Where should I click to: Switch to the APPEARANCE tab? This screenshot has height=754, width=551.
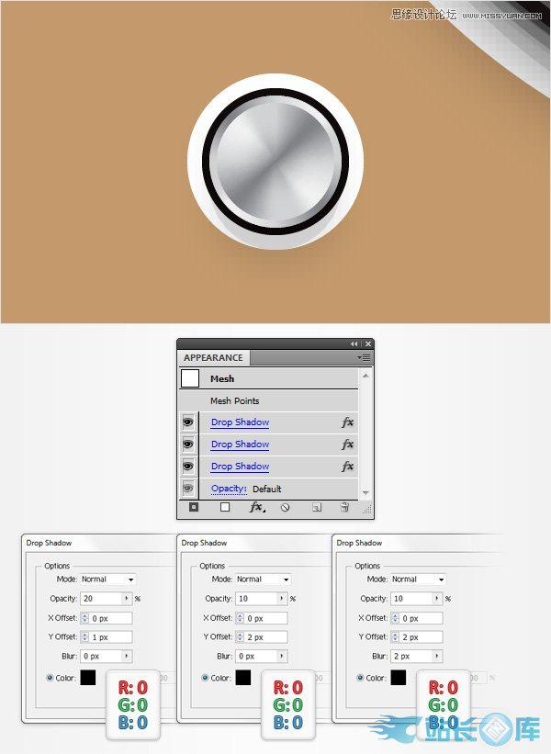point(213,358)
